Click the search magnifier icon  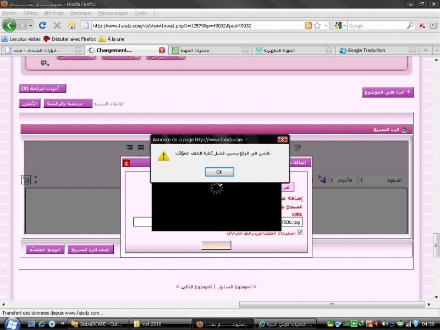[x=410, y=25]
